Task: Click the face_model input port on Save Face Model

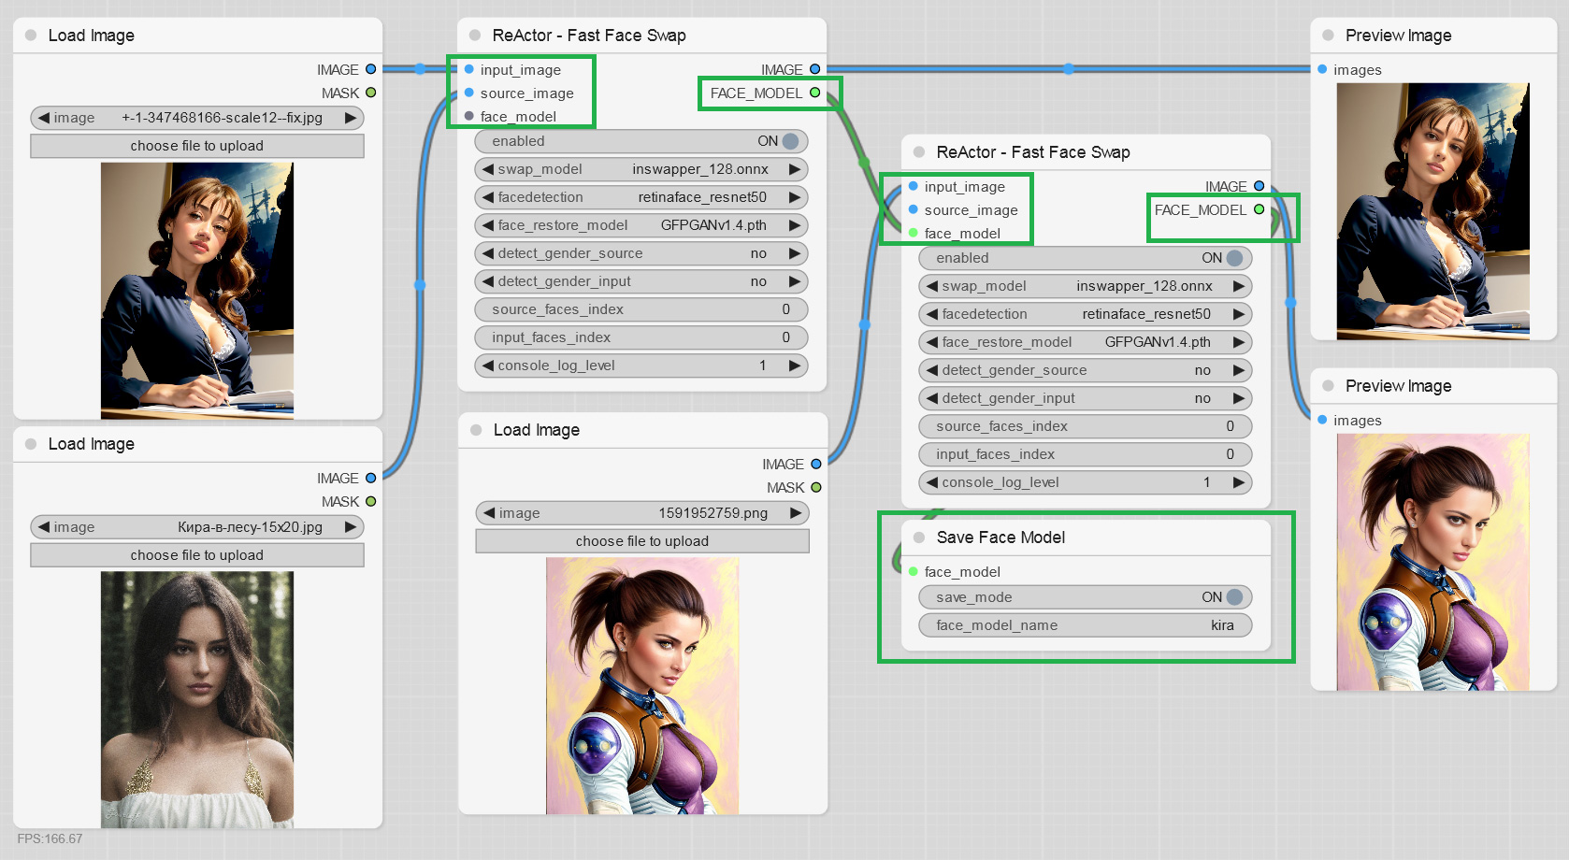Action: pyautogui.click(x=914, y=571)
